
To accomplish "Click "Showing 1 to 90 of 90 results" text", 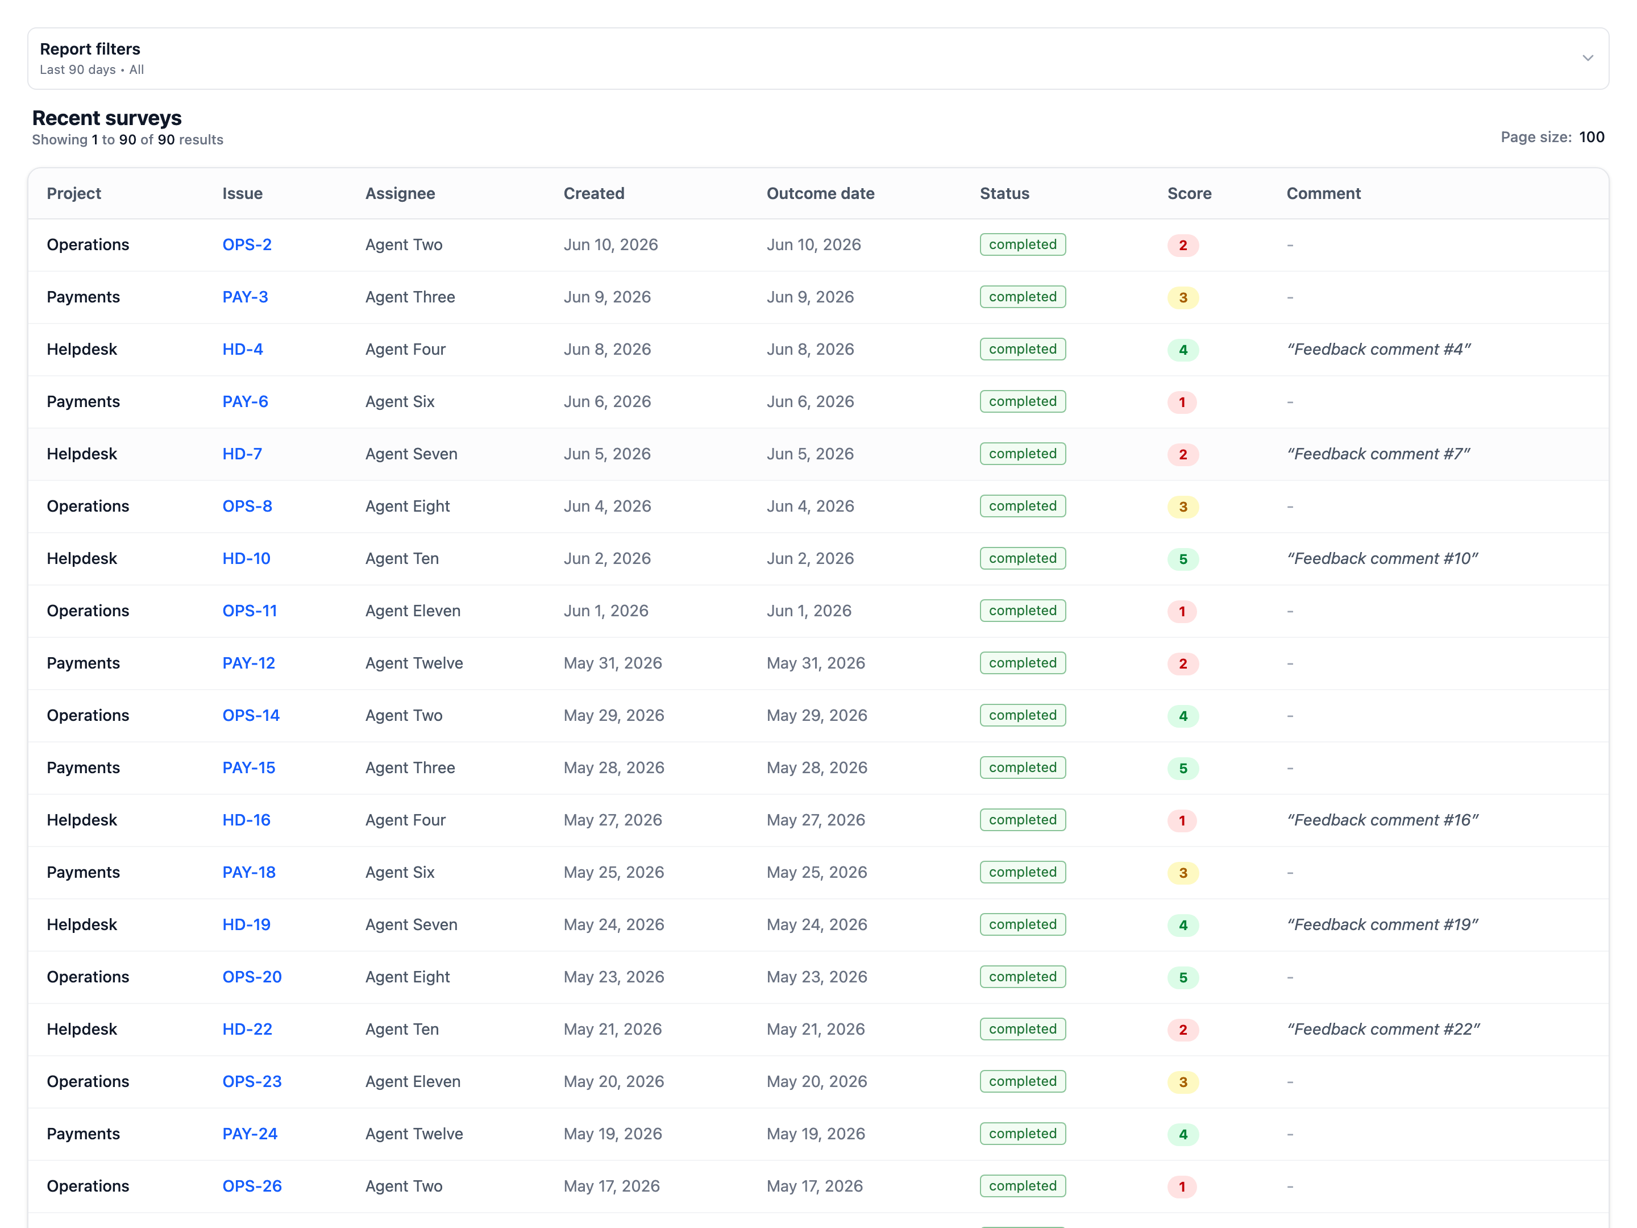I will pyautogui.click(x=127, y=140).
